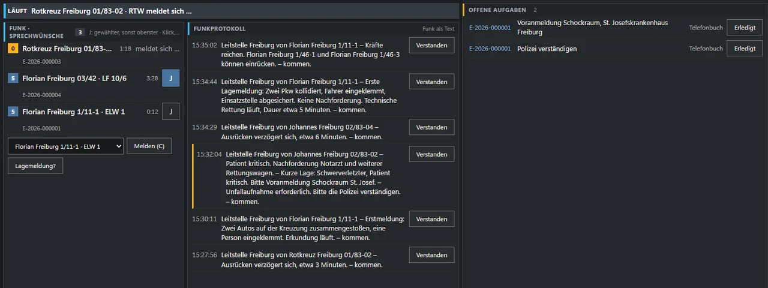Open Telefonbuch for Polizei verständigen task
Image resolution: width=768 pixels, height=288 pixels.
(706, 49)
